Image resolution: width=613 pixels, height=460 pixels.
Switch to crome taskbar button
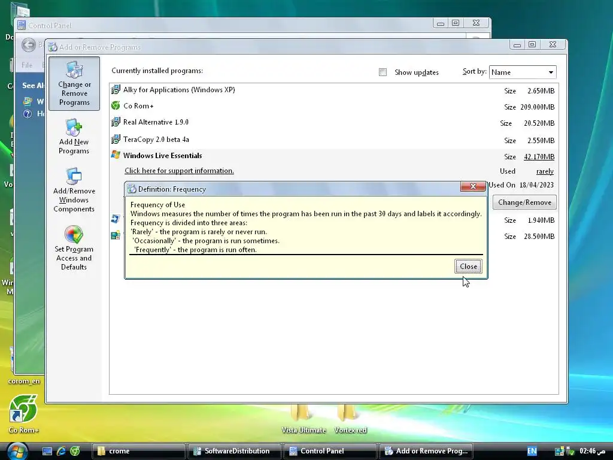click(x=138, y=452)
